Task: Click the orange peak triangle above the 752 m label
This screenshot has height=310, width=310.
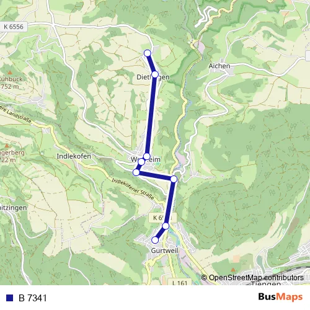Action: pos(10,73)
